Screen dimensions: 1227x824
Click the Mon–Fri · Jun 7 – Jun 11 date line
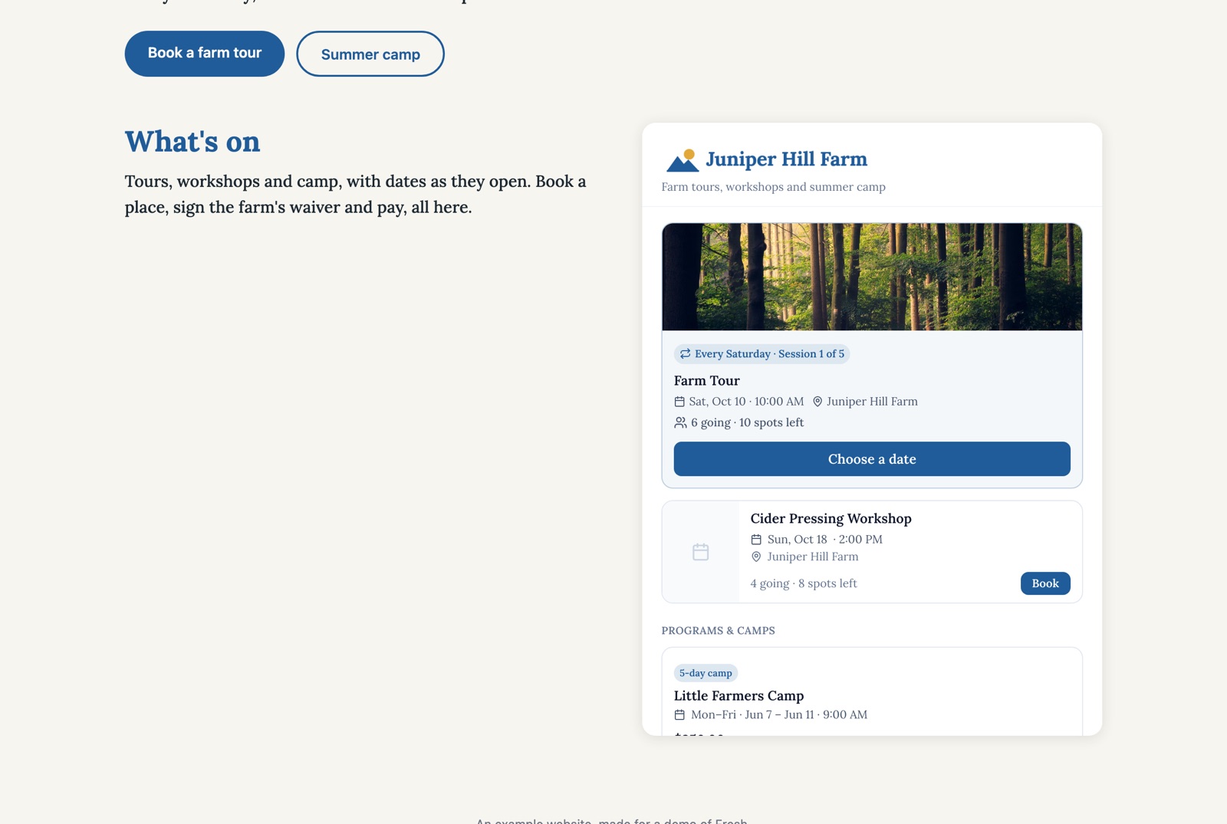(x=779, y=714)
